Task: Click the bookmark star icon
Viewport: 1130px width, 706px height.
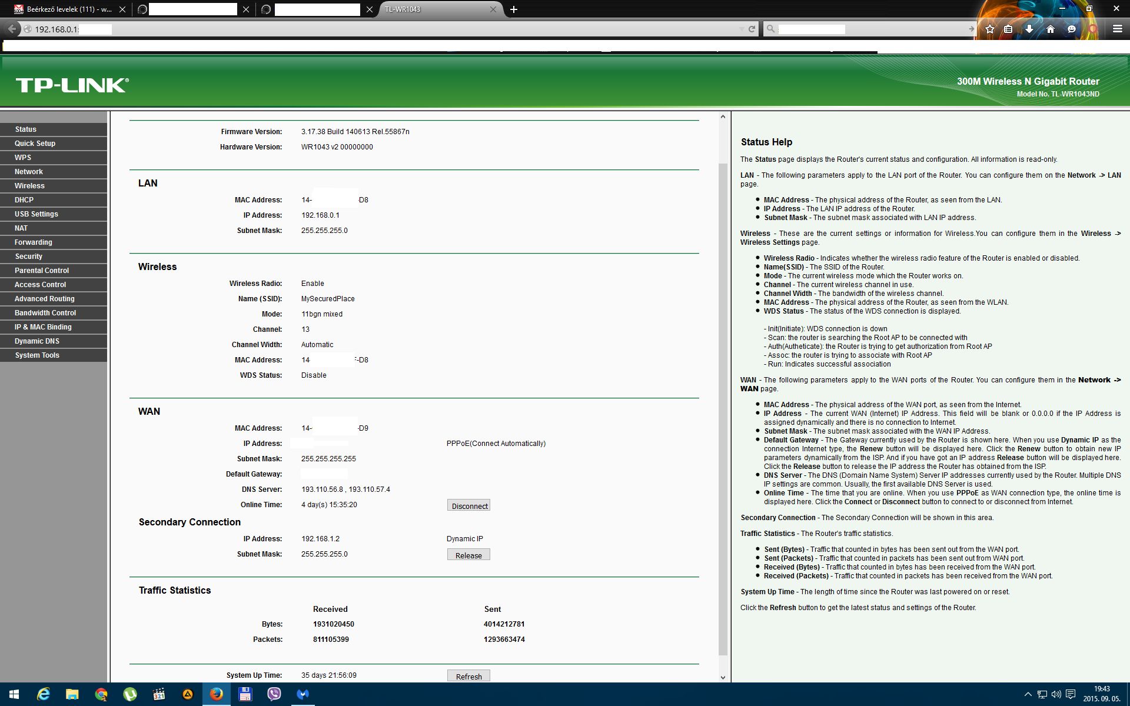Action: [990, 29]
